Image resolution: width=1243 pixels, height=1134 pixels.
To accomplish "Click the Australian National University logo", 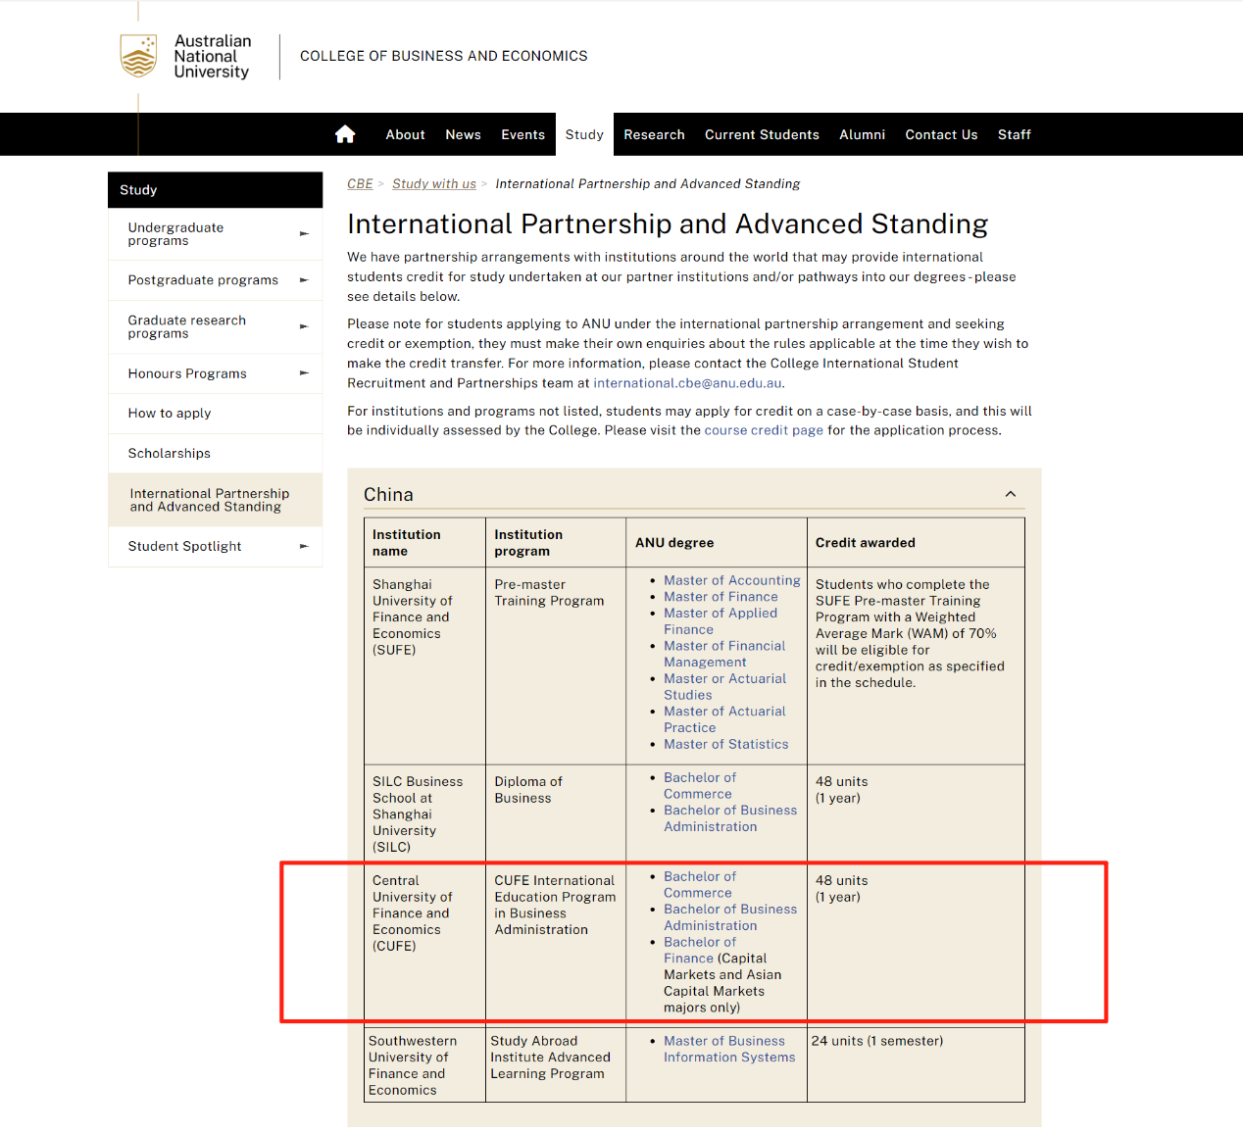I will pyautogui.click(x=185, y=56).
